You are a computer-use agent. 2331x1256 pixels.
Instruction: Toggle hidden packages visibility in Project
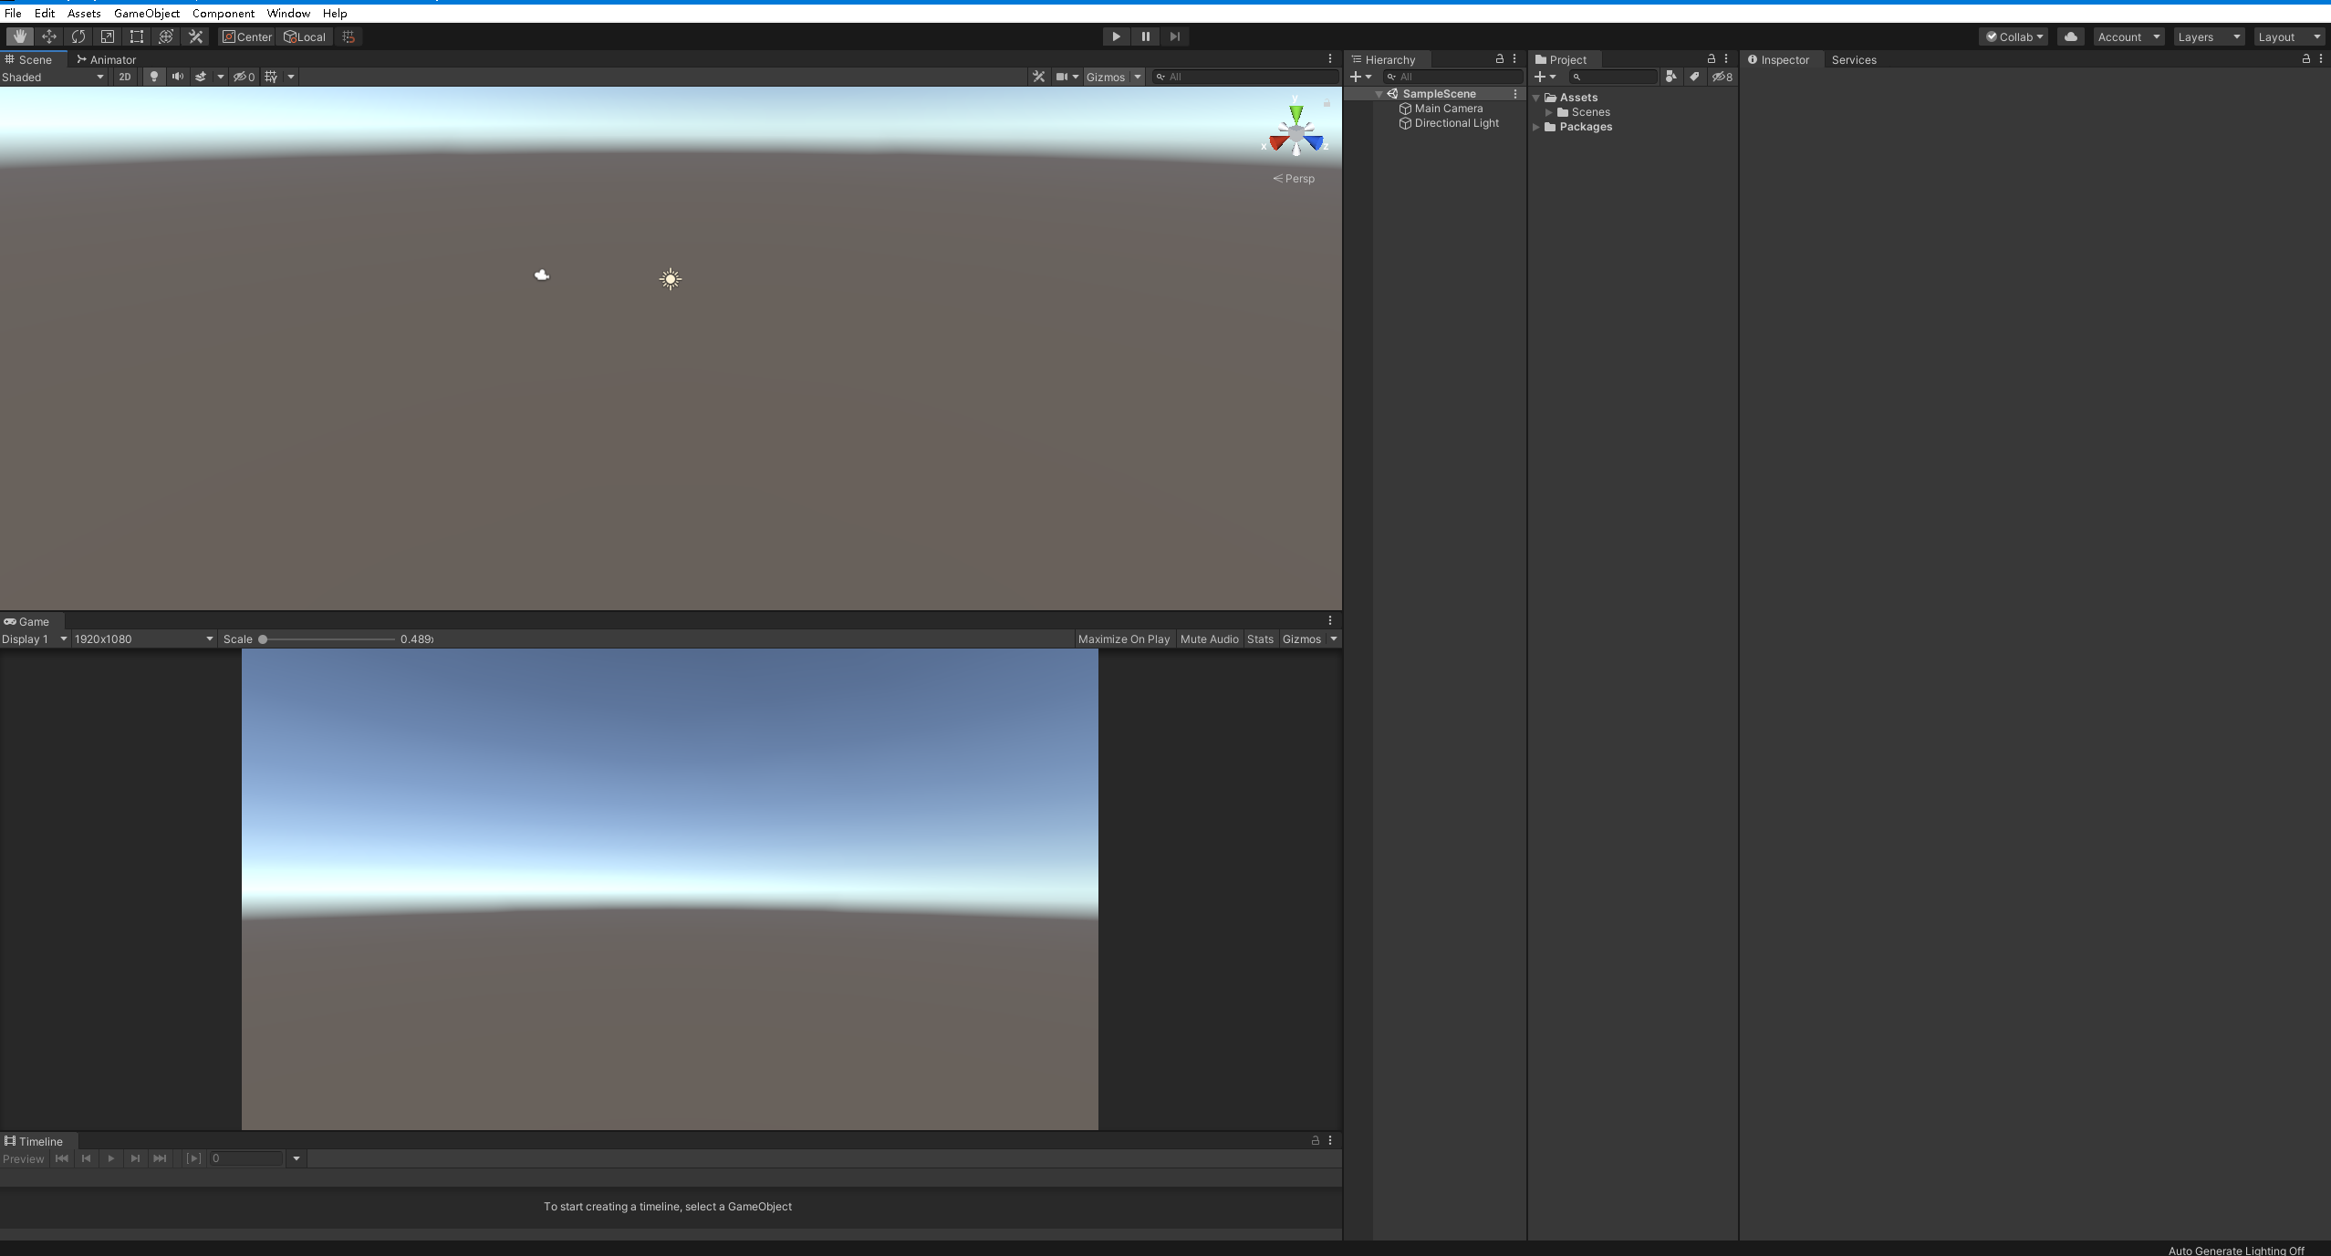[x=1722, y=77]
